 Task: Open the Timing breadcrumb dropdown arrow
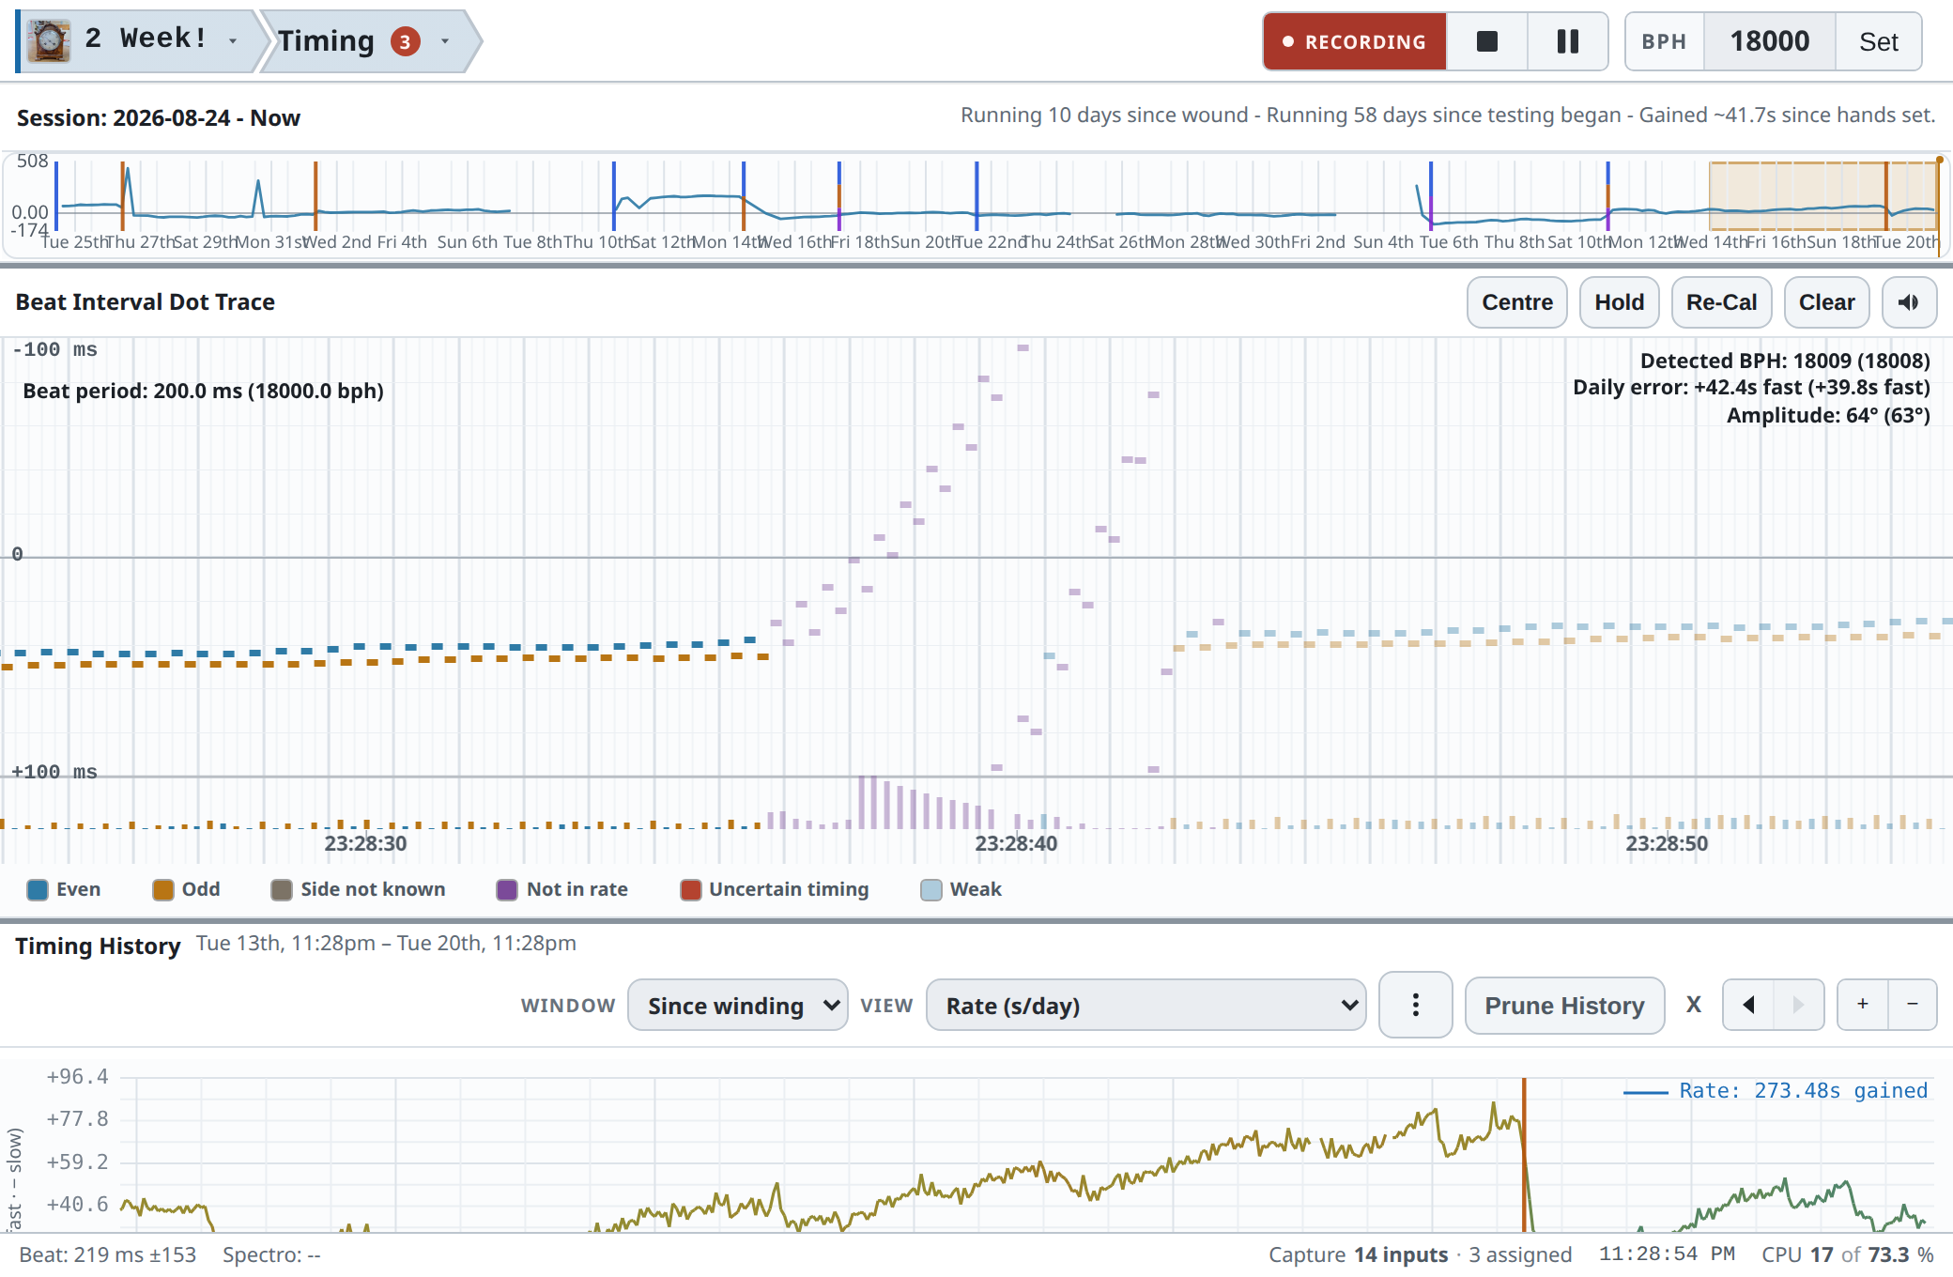[x=445, y=41]
